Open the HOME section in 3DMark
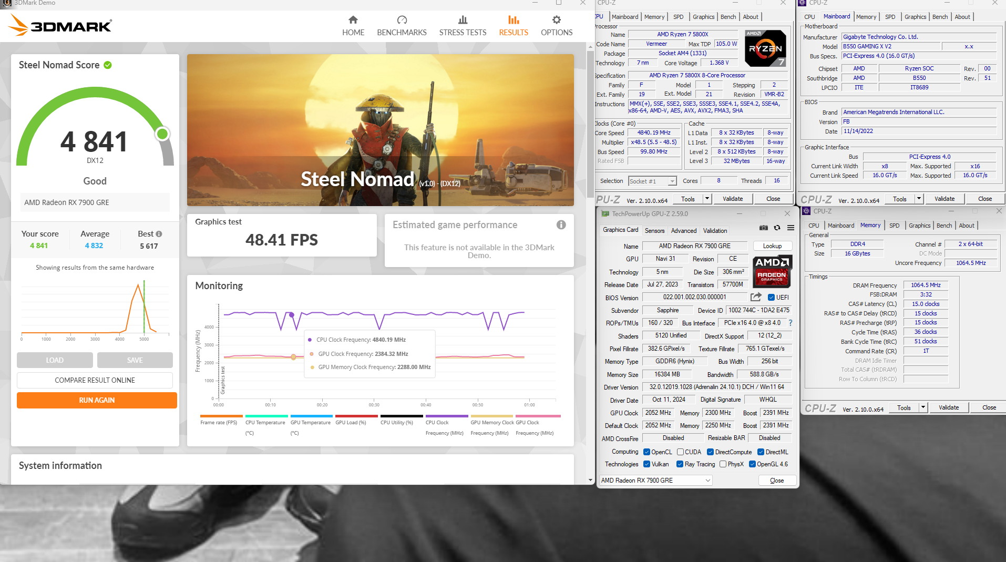1006x562 pixels. [x=353, y=26]
